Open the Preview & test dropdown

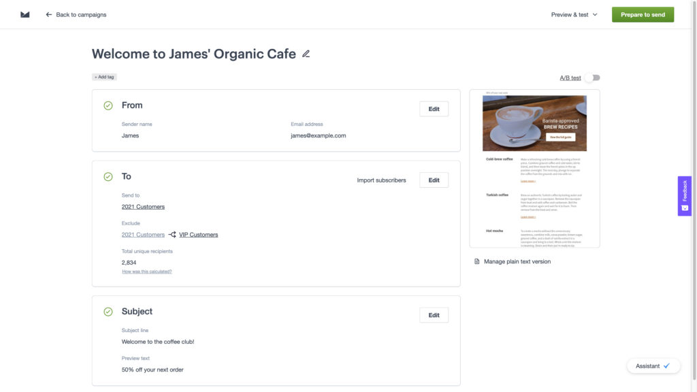pyautogui.click(x=574, y=14)
